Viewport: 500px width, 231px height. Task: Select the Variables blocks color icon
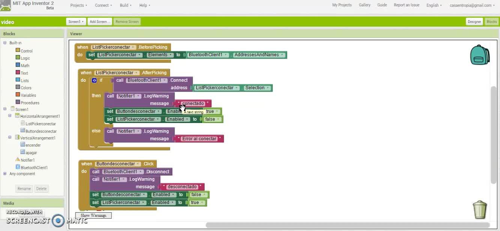point(18,95)
